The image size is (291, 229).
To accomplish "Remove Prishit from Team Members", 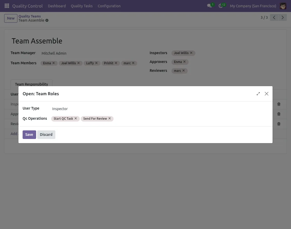I will 116,63.
